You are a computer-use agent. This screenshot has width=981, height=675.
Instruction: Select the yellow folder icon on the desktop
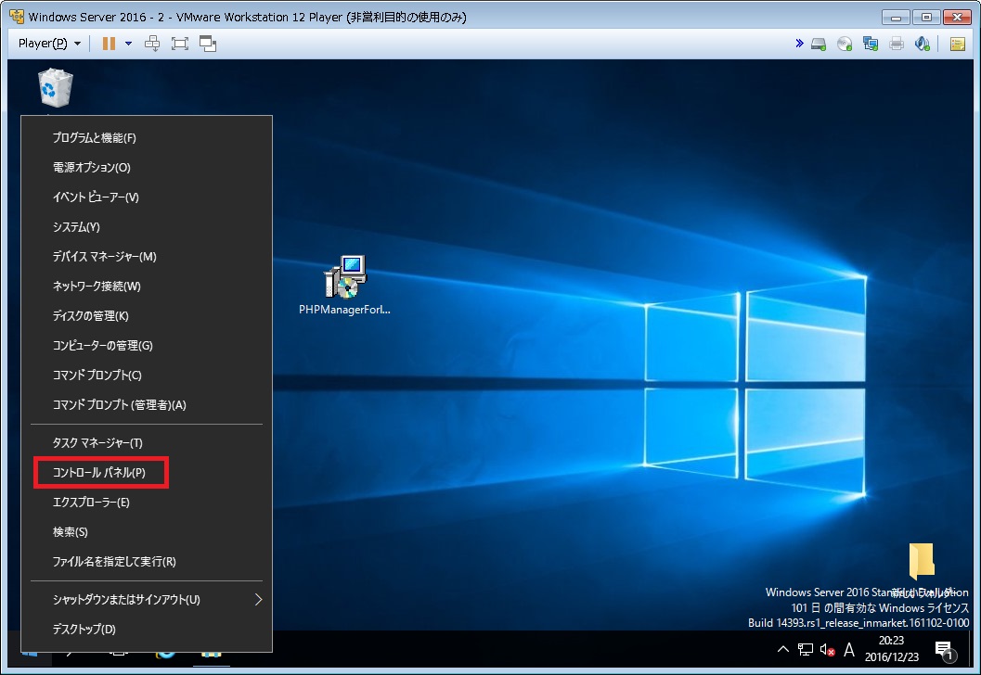pyautogui.click(x=923, y=560)
